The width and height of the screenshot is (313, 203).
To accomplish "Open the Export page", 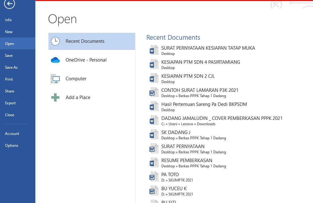I will pos(10,103).
